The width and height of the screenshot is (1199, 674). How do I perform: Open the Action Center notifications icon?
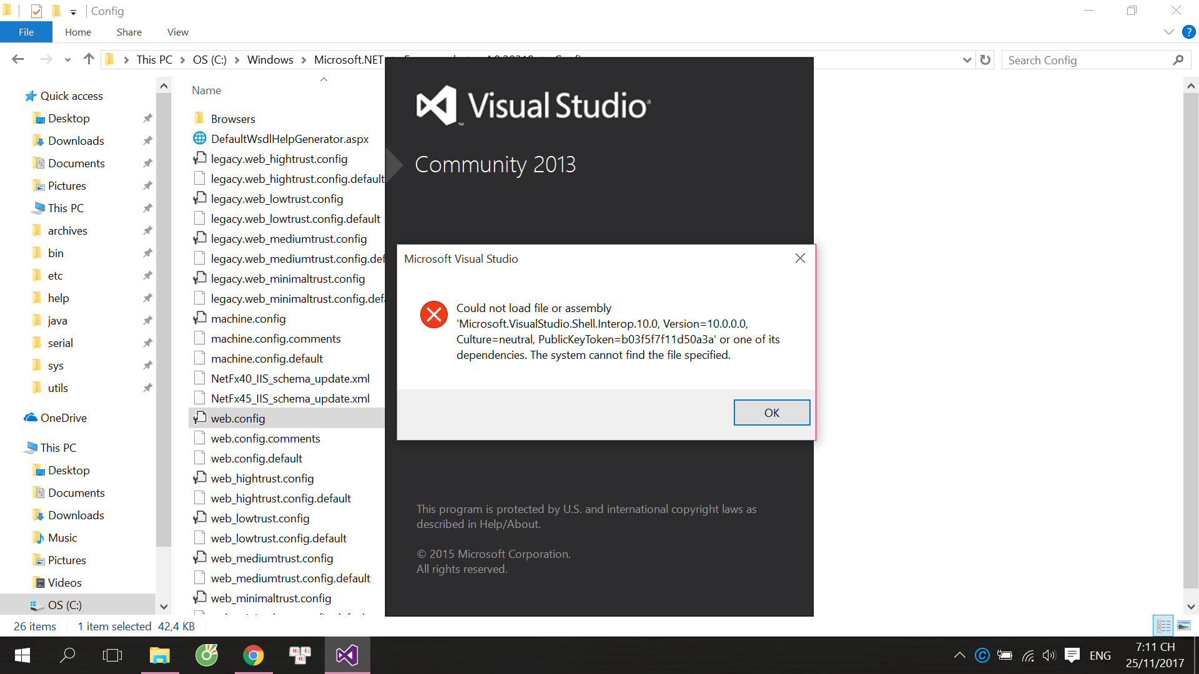tap(1072, 655)
